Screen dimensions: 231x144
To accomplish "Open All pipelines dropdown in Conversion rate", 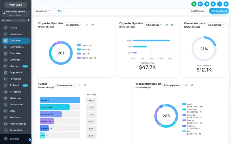I will click(x=216, y=25).
